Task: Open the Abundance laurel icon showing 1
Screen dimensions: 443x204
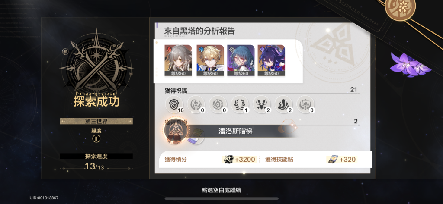Action: pyautogui.click(x=240, y=104)
